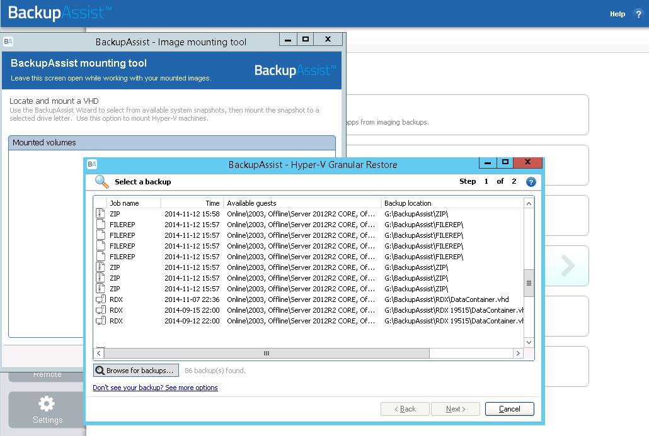The width and height of the screenshot is (649, 436).
Task: Click the Mounted volumes header in the mounting tool
Action: (172, 143)
